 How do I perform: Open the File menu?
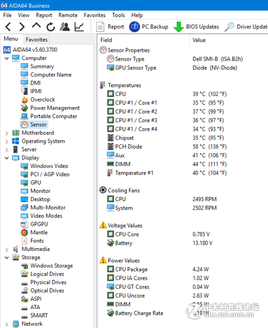tap(7, 15)
